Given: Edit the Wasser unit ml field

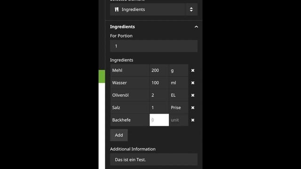Looking at the screenshot, I should click(179, 83).
